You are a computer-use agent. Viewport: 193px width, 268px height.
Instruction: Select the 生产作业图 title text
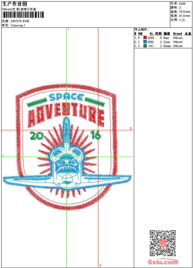point(15,4)
